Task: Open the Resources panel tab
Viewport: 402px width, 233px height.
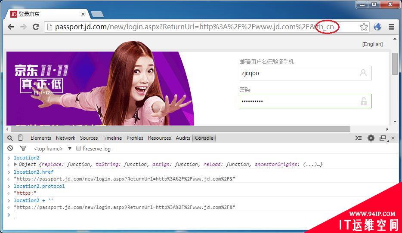Action: (160, 138)
